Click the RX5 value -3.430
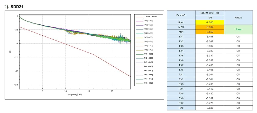 210,94
